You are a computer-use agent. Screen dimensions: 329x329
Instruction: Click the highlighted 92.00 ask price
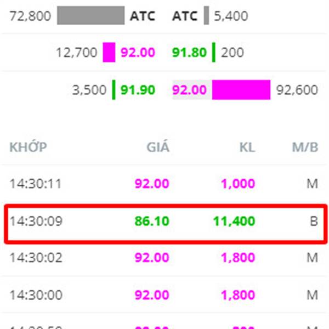[189, 90]
